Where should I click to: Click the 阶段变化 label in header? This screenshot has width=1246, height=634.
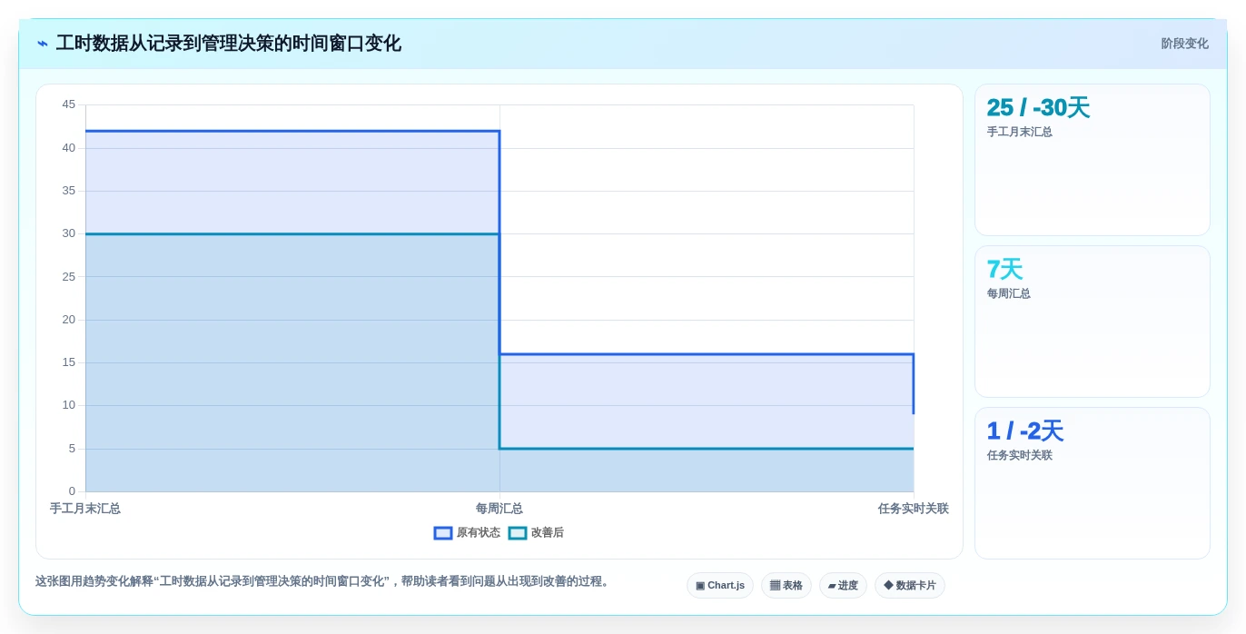coord(1184,44)
